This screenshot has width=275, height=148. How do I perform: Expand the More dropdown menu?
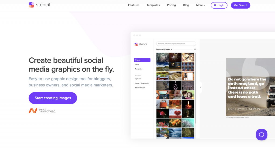tap(201, 5)
